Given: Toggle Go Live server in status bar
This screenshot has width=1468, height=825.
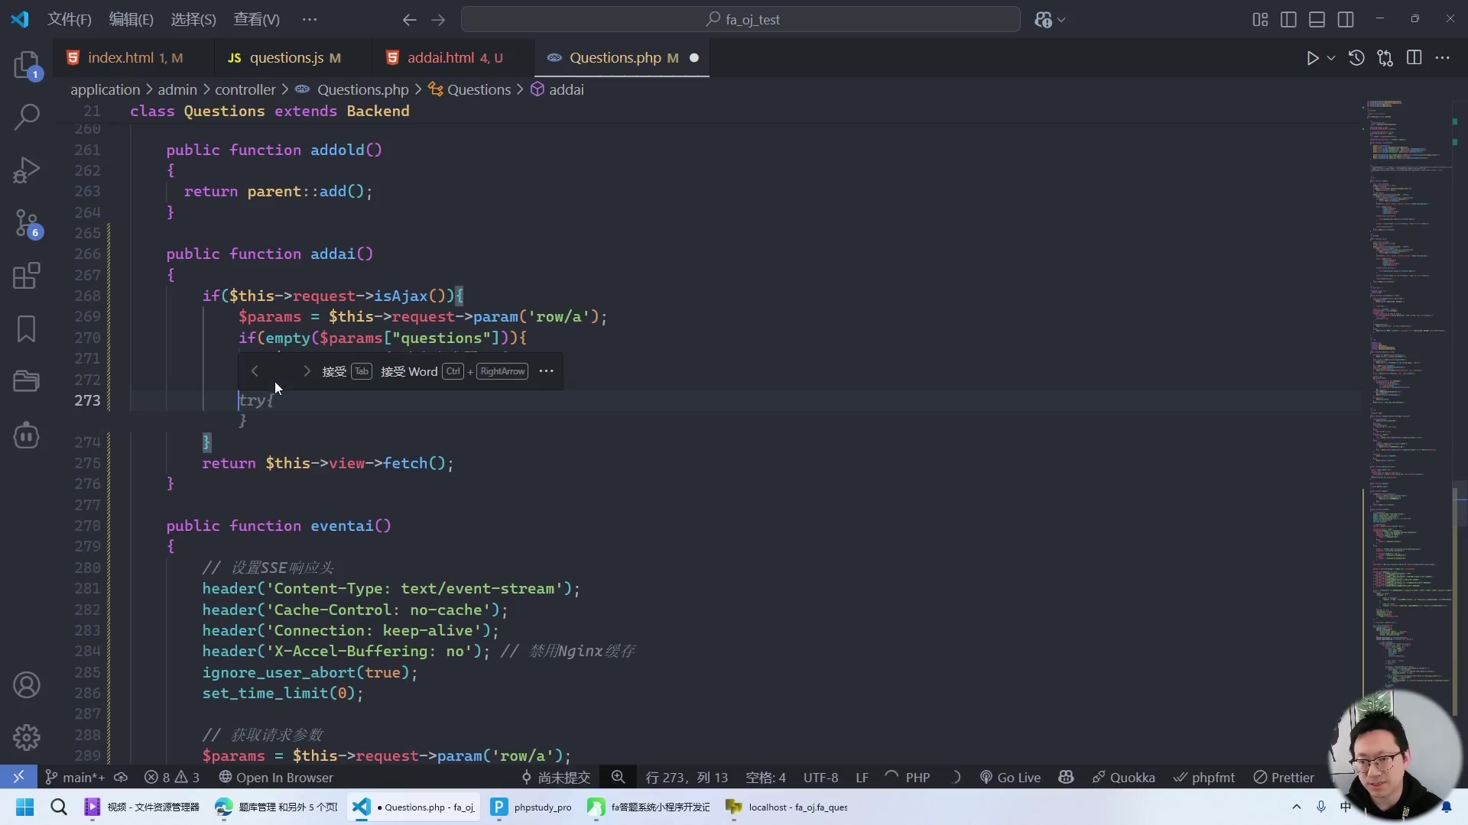Looking at the screenshot, I should 1010,778.
